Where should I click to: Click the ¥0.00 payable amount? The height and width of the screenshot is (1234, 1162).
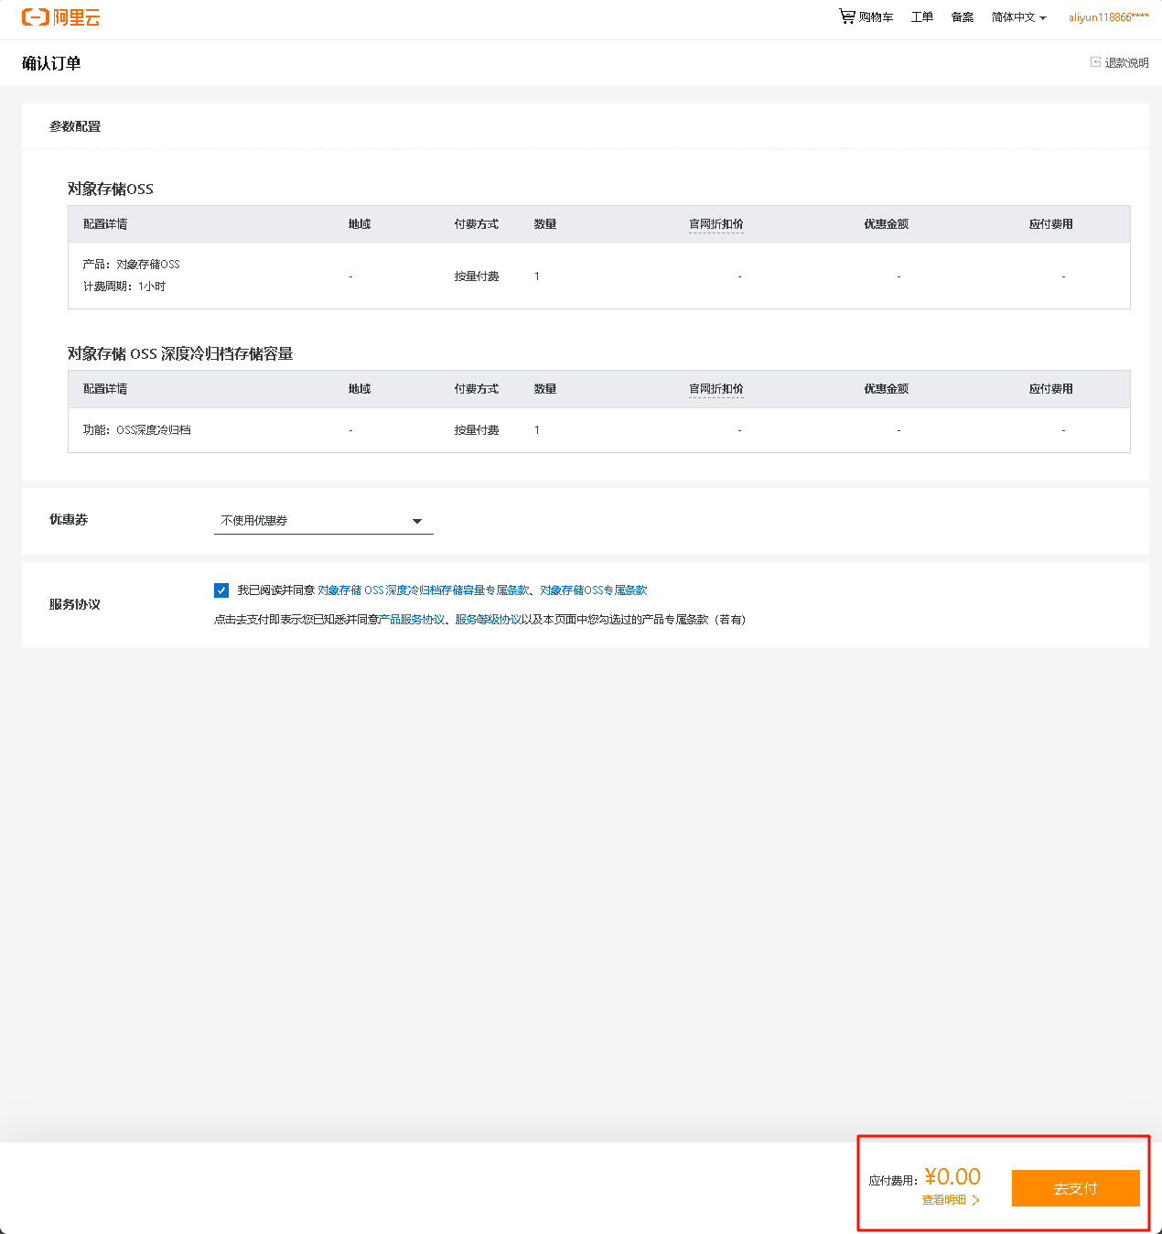pyautogui.click(x=952, y=1176)
